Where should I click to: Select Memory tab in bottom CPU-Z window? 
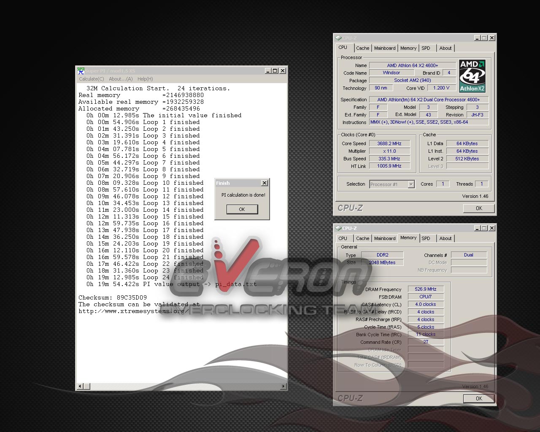coord(408,238)
